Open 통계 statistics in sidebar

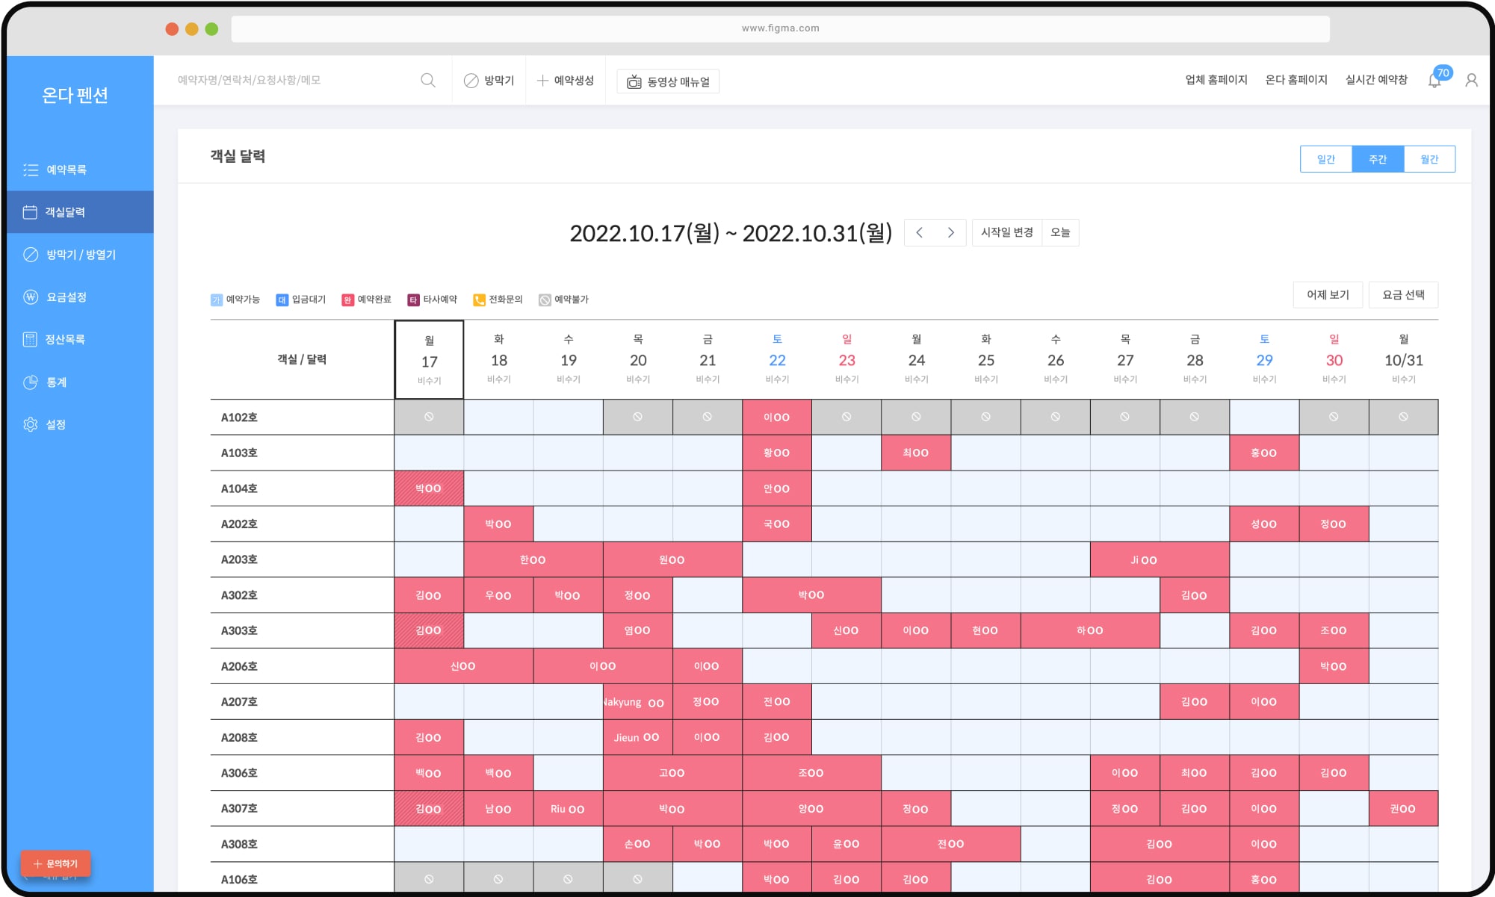click(56, 382)
